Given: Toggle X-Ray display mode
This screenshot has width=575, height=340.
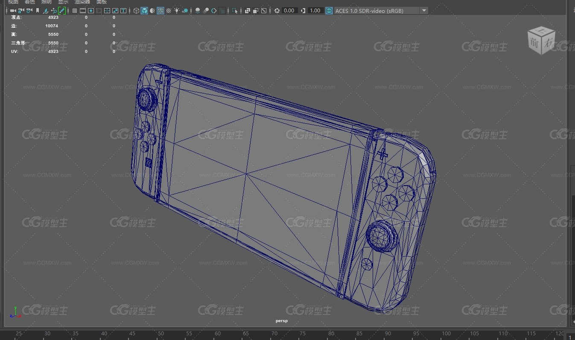Looking at the screenshot, I should click(247, 11).
